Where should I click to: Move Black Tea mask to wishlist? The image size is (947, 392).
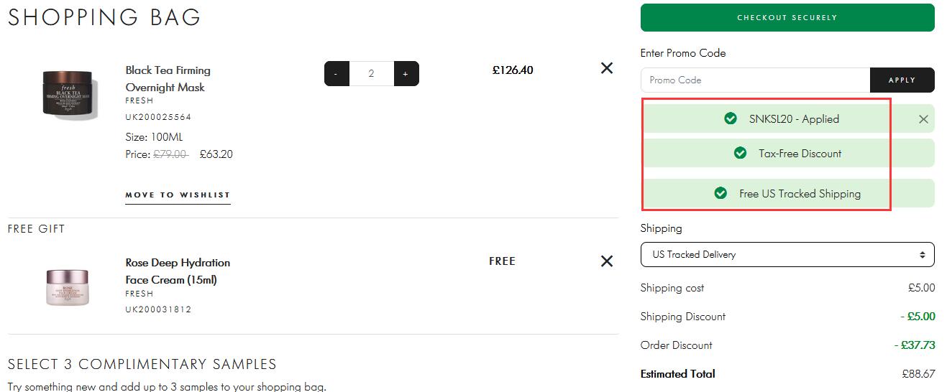tap(178, 195)
